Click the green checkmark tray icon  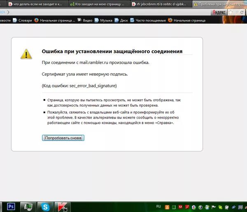[220, 207]
